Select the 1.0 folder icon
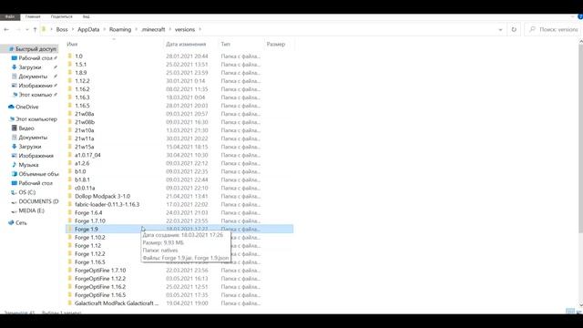This screenshot has height=328, width=583. [x=69, y=56]
